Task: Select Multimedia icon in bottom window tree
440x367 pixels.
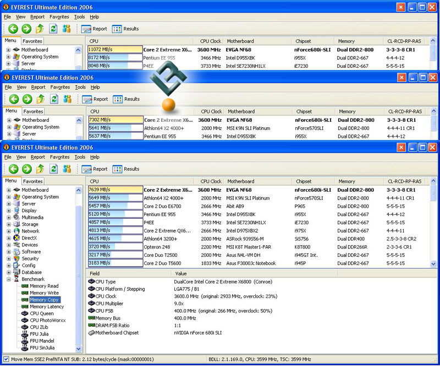Action: (17, 217)
